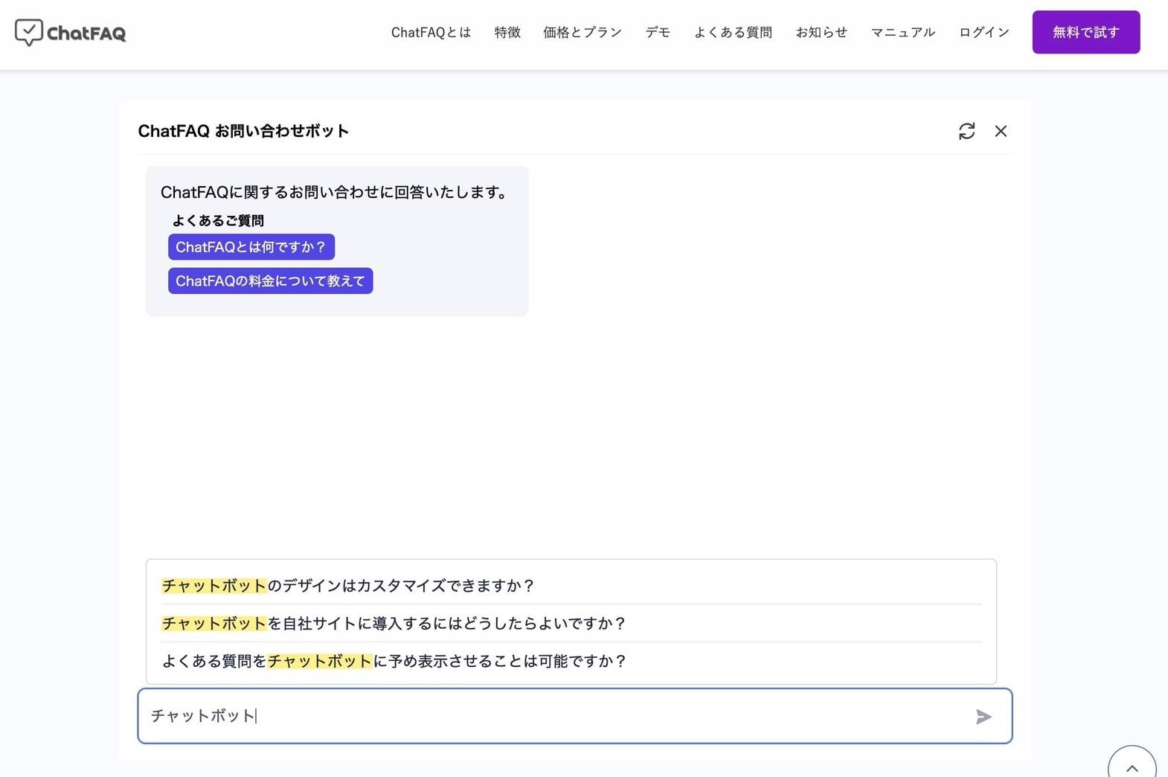This screenshot has height=777, width=1168.
Task: Open the マニュアル link
Action: [x=902, y=32]
